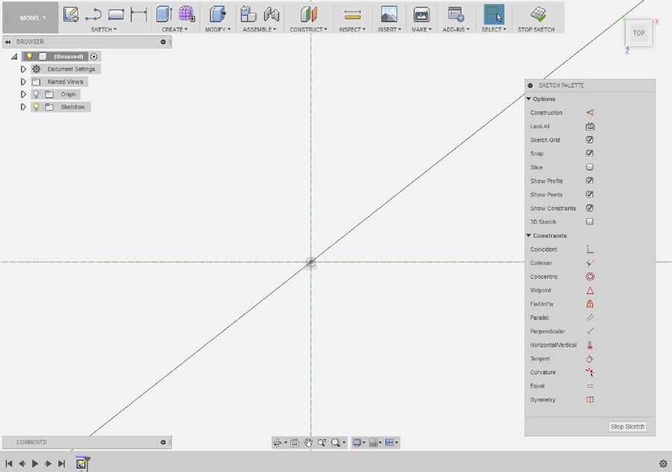Click the New Component assemble icon

coord(248,14)
